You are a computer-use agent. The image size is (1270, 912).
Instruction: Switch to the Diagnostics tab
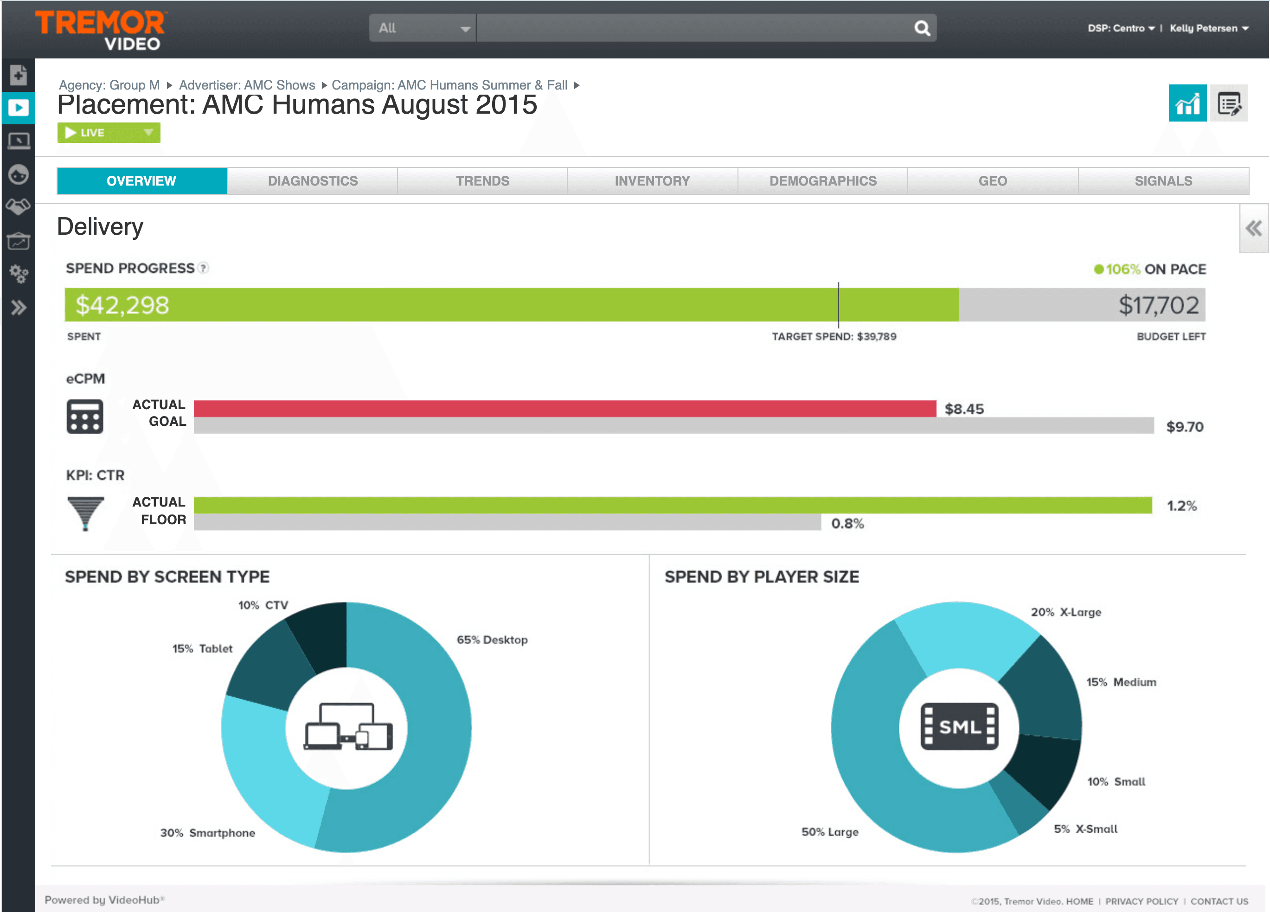click(x=313, y=181)
